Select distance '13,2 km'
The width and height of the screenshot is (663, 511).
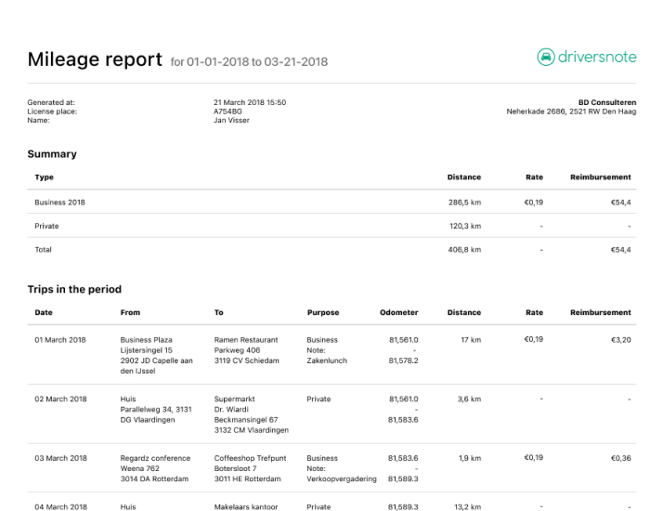tap(468, 506)
